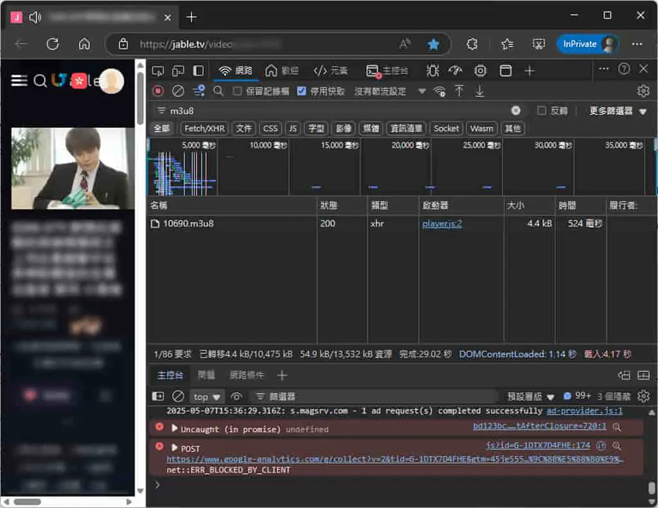658x508 pixels.
Task: Click the export HAR download arrow
Action: pyautogui.click(x=479, y=91)
